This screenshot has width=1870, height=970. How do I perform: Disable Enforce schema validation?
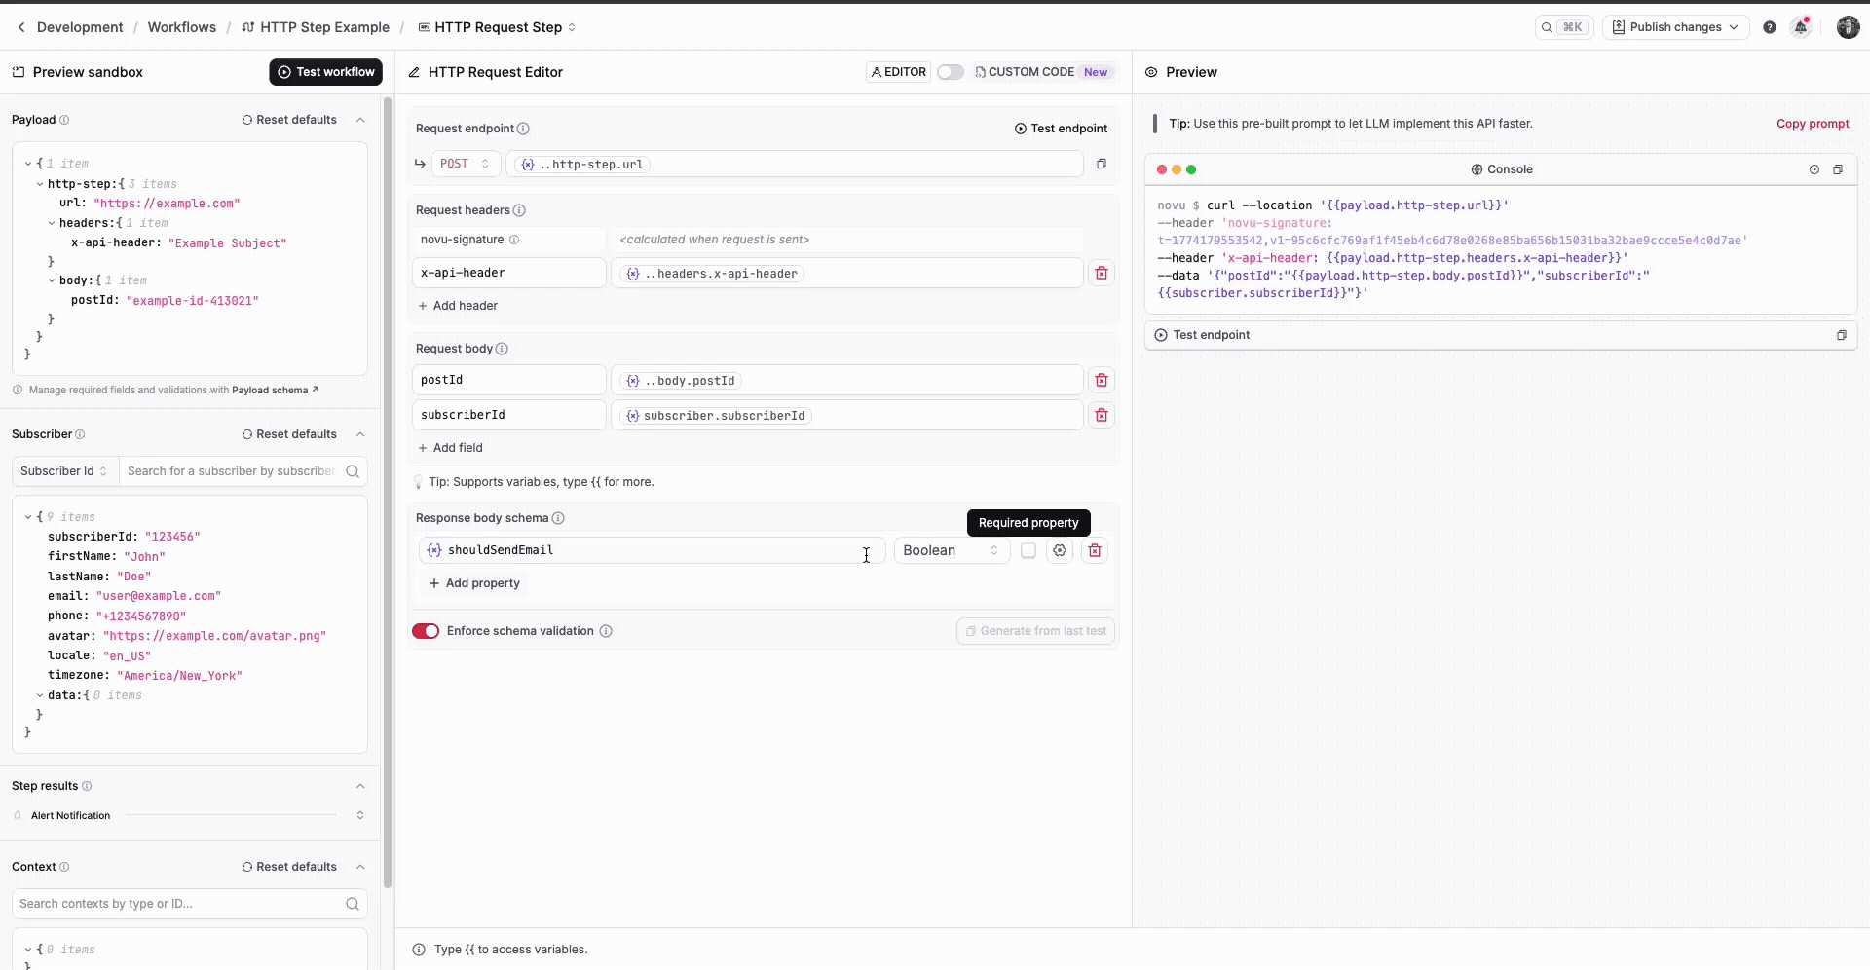tap(426, 631)
